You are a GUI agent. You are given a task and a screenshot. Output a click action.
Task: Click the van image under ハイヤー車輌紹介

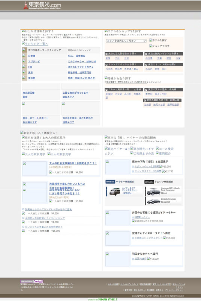click(x=115, y=192)
